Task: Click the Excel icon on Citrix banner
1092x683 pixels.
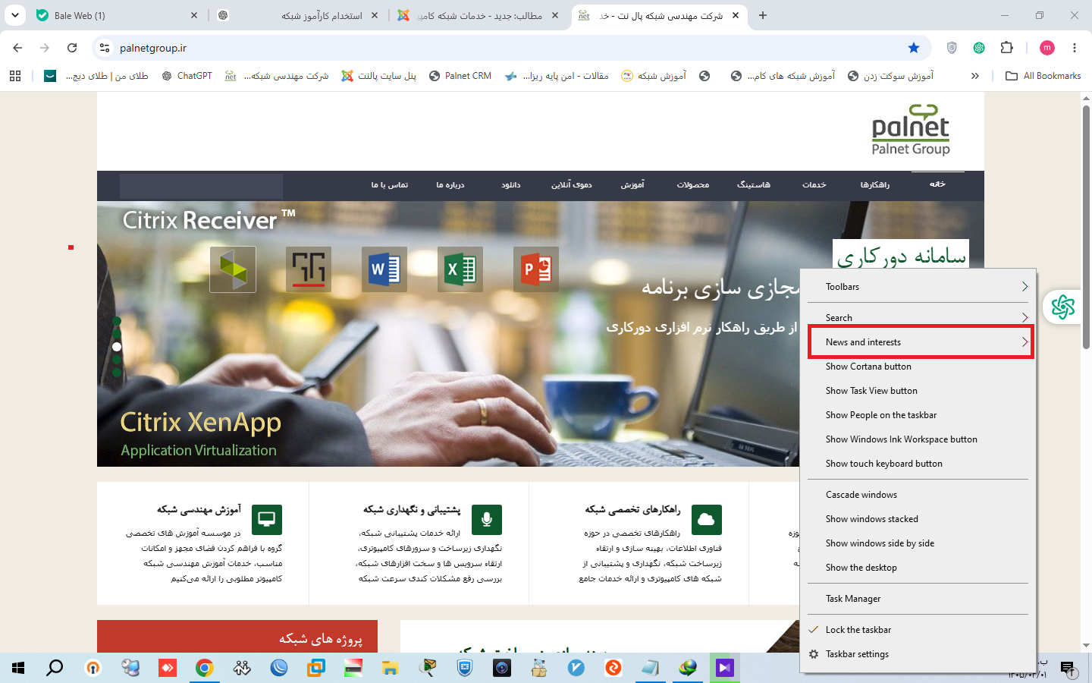Action: (x=460, y=269)
